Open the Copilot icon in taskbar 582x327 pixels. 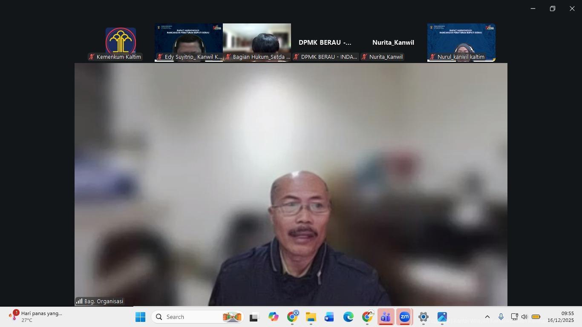click(x=273, y=317)
